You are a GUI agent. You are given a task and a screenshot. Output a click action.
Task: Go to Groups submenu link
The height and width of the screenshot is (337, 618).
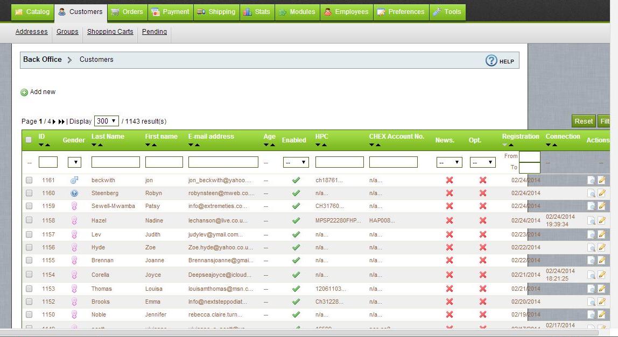[x=67, y=32]
